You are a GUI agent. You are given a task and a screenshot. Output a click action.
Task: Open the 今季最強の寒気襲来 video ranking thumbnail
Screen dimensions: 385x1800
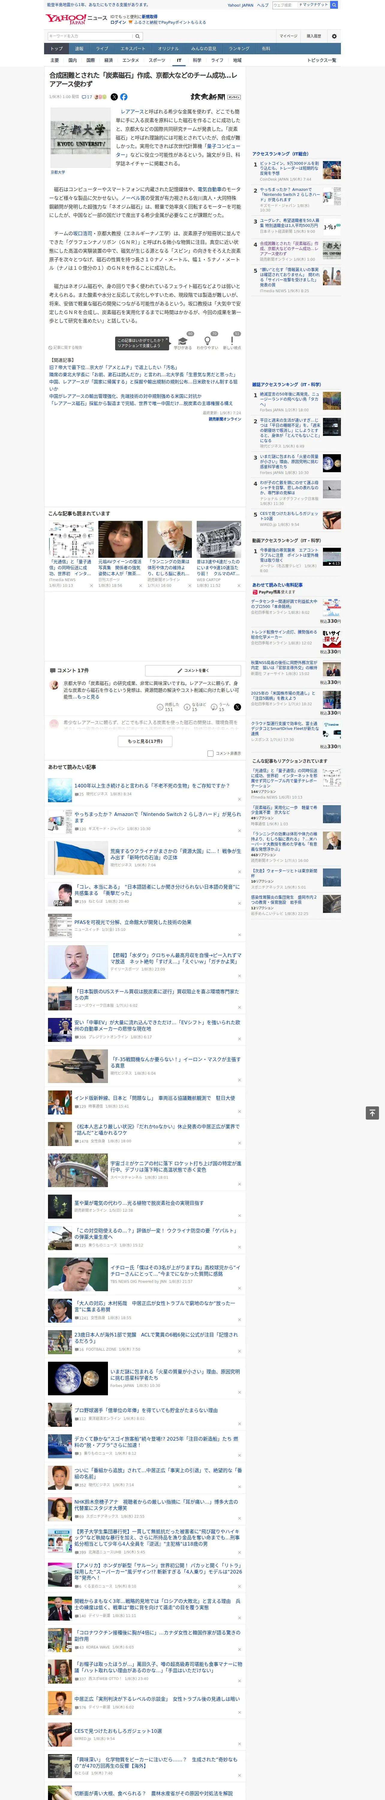click(331, 556)
